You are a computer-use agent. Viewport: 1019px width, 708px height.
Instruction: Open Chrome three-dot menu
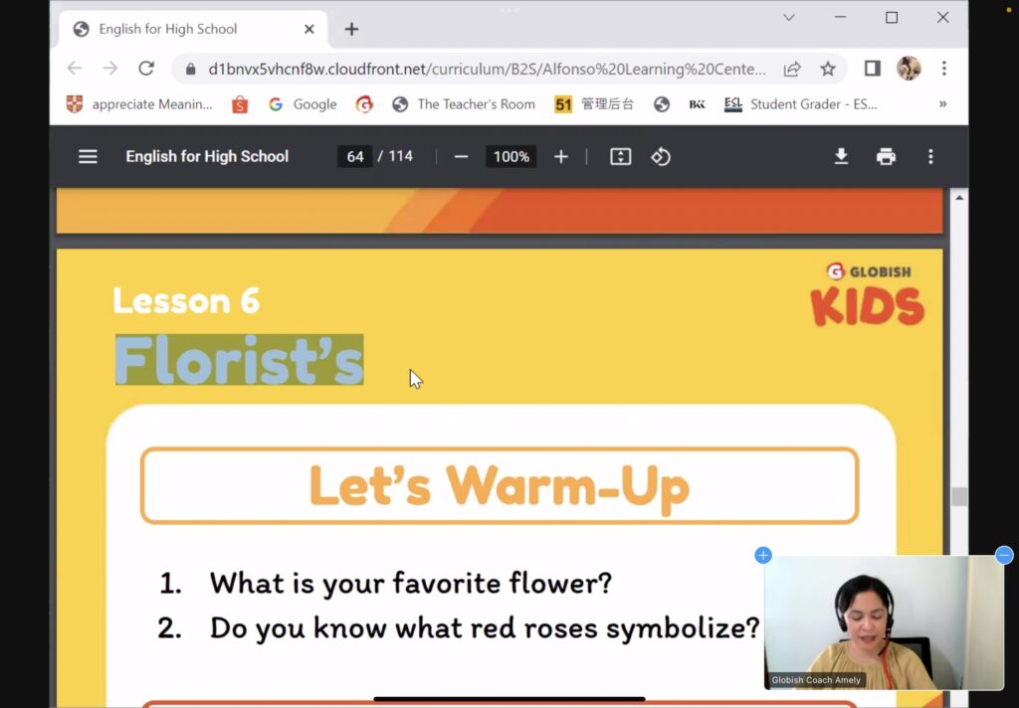(943, 69)
